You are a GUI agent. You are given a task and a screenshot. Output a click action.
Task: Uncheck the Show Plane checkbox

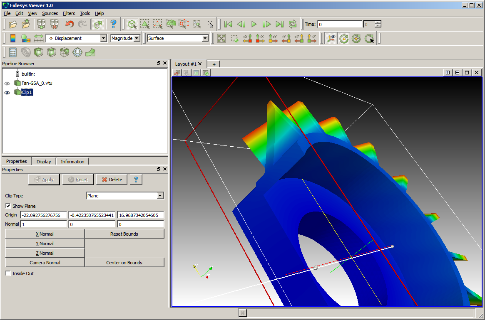(x=8, y=206)
